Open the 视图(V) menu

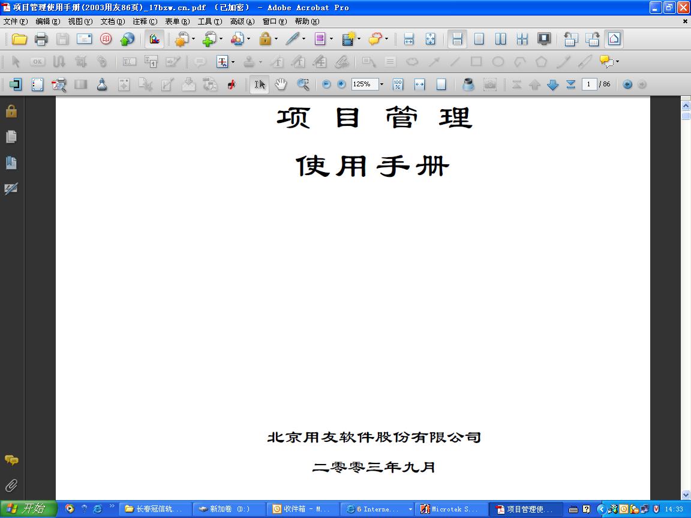[80, 22]
